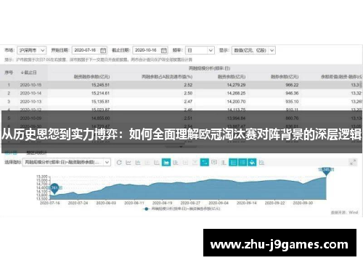Click the chart starting point marker bubble
Image resolution: width=363 pixels, height=263 pixels.
[x=54, y=189]
